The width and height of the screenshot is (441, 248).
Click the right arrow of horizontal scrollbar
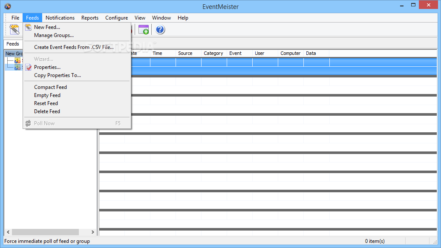tap(93, 232)
